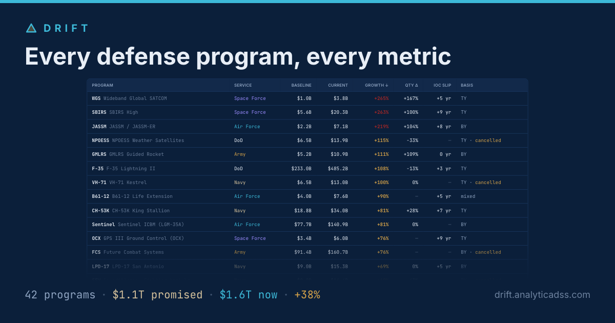The height and width of the screenshot is (323, 615).
Task: Select the CH-53K King Stallion program name
Action: (131, 211)
